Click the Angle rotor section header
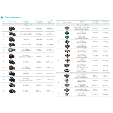 28,25
